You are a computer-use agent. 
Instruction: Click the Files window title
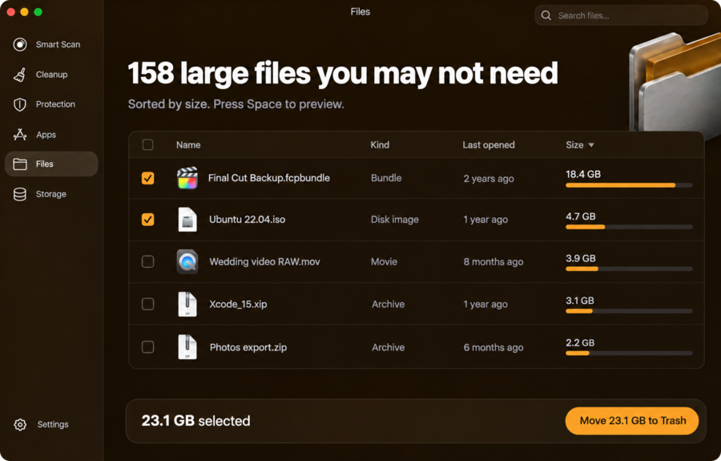pos(360,11)
